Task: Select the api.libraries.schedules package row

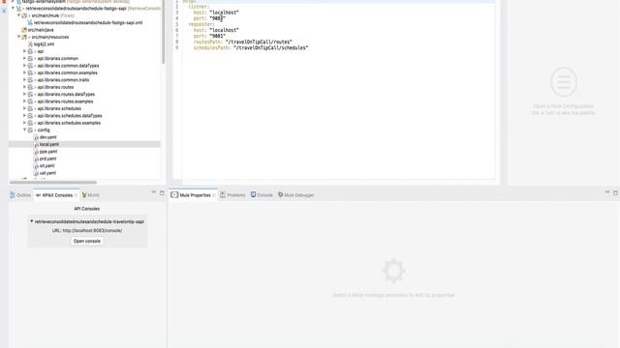Action: [x=84, y=108]
